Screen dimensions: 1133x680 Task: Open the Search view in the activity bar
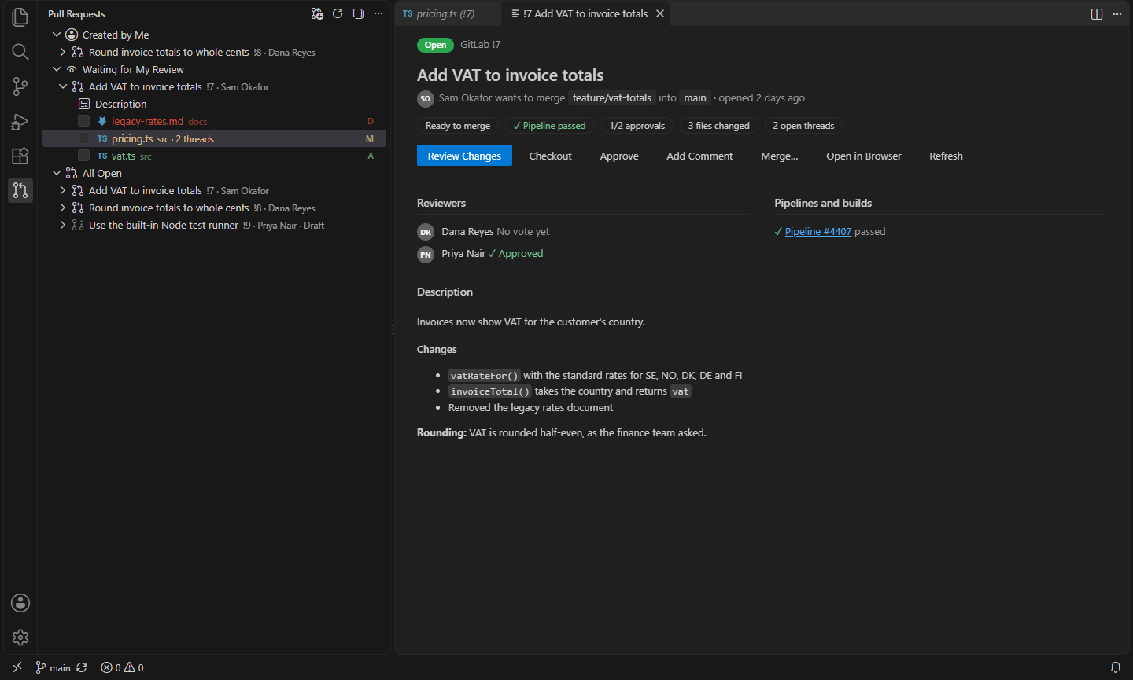pyautogui.click(x=20, y=52)
